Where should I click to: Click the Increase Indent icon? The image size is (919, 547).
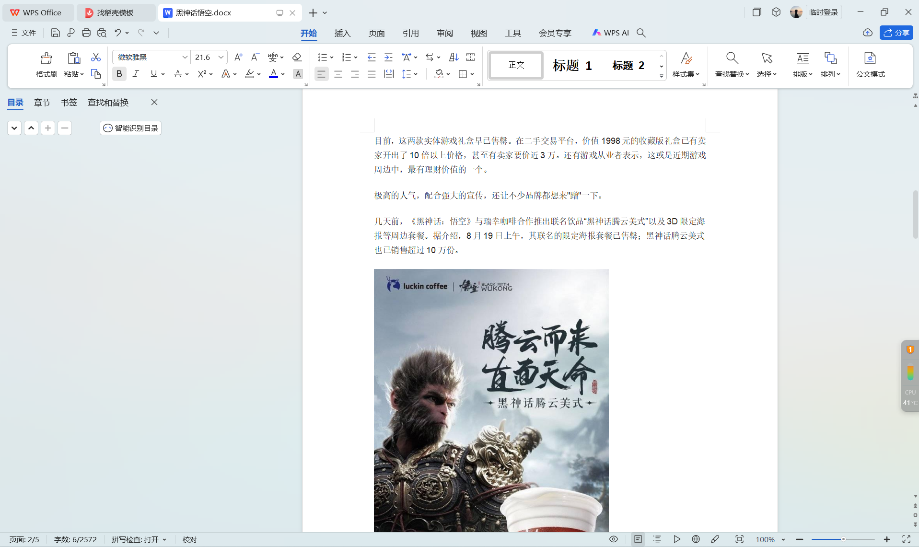click(388, 57)
